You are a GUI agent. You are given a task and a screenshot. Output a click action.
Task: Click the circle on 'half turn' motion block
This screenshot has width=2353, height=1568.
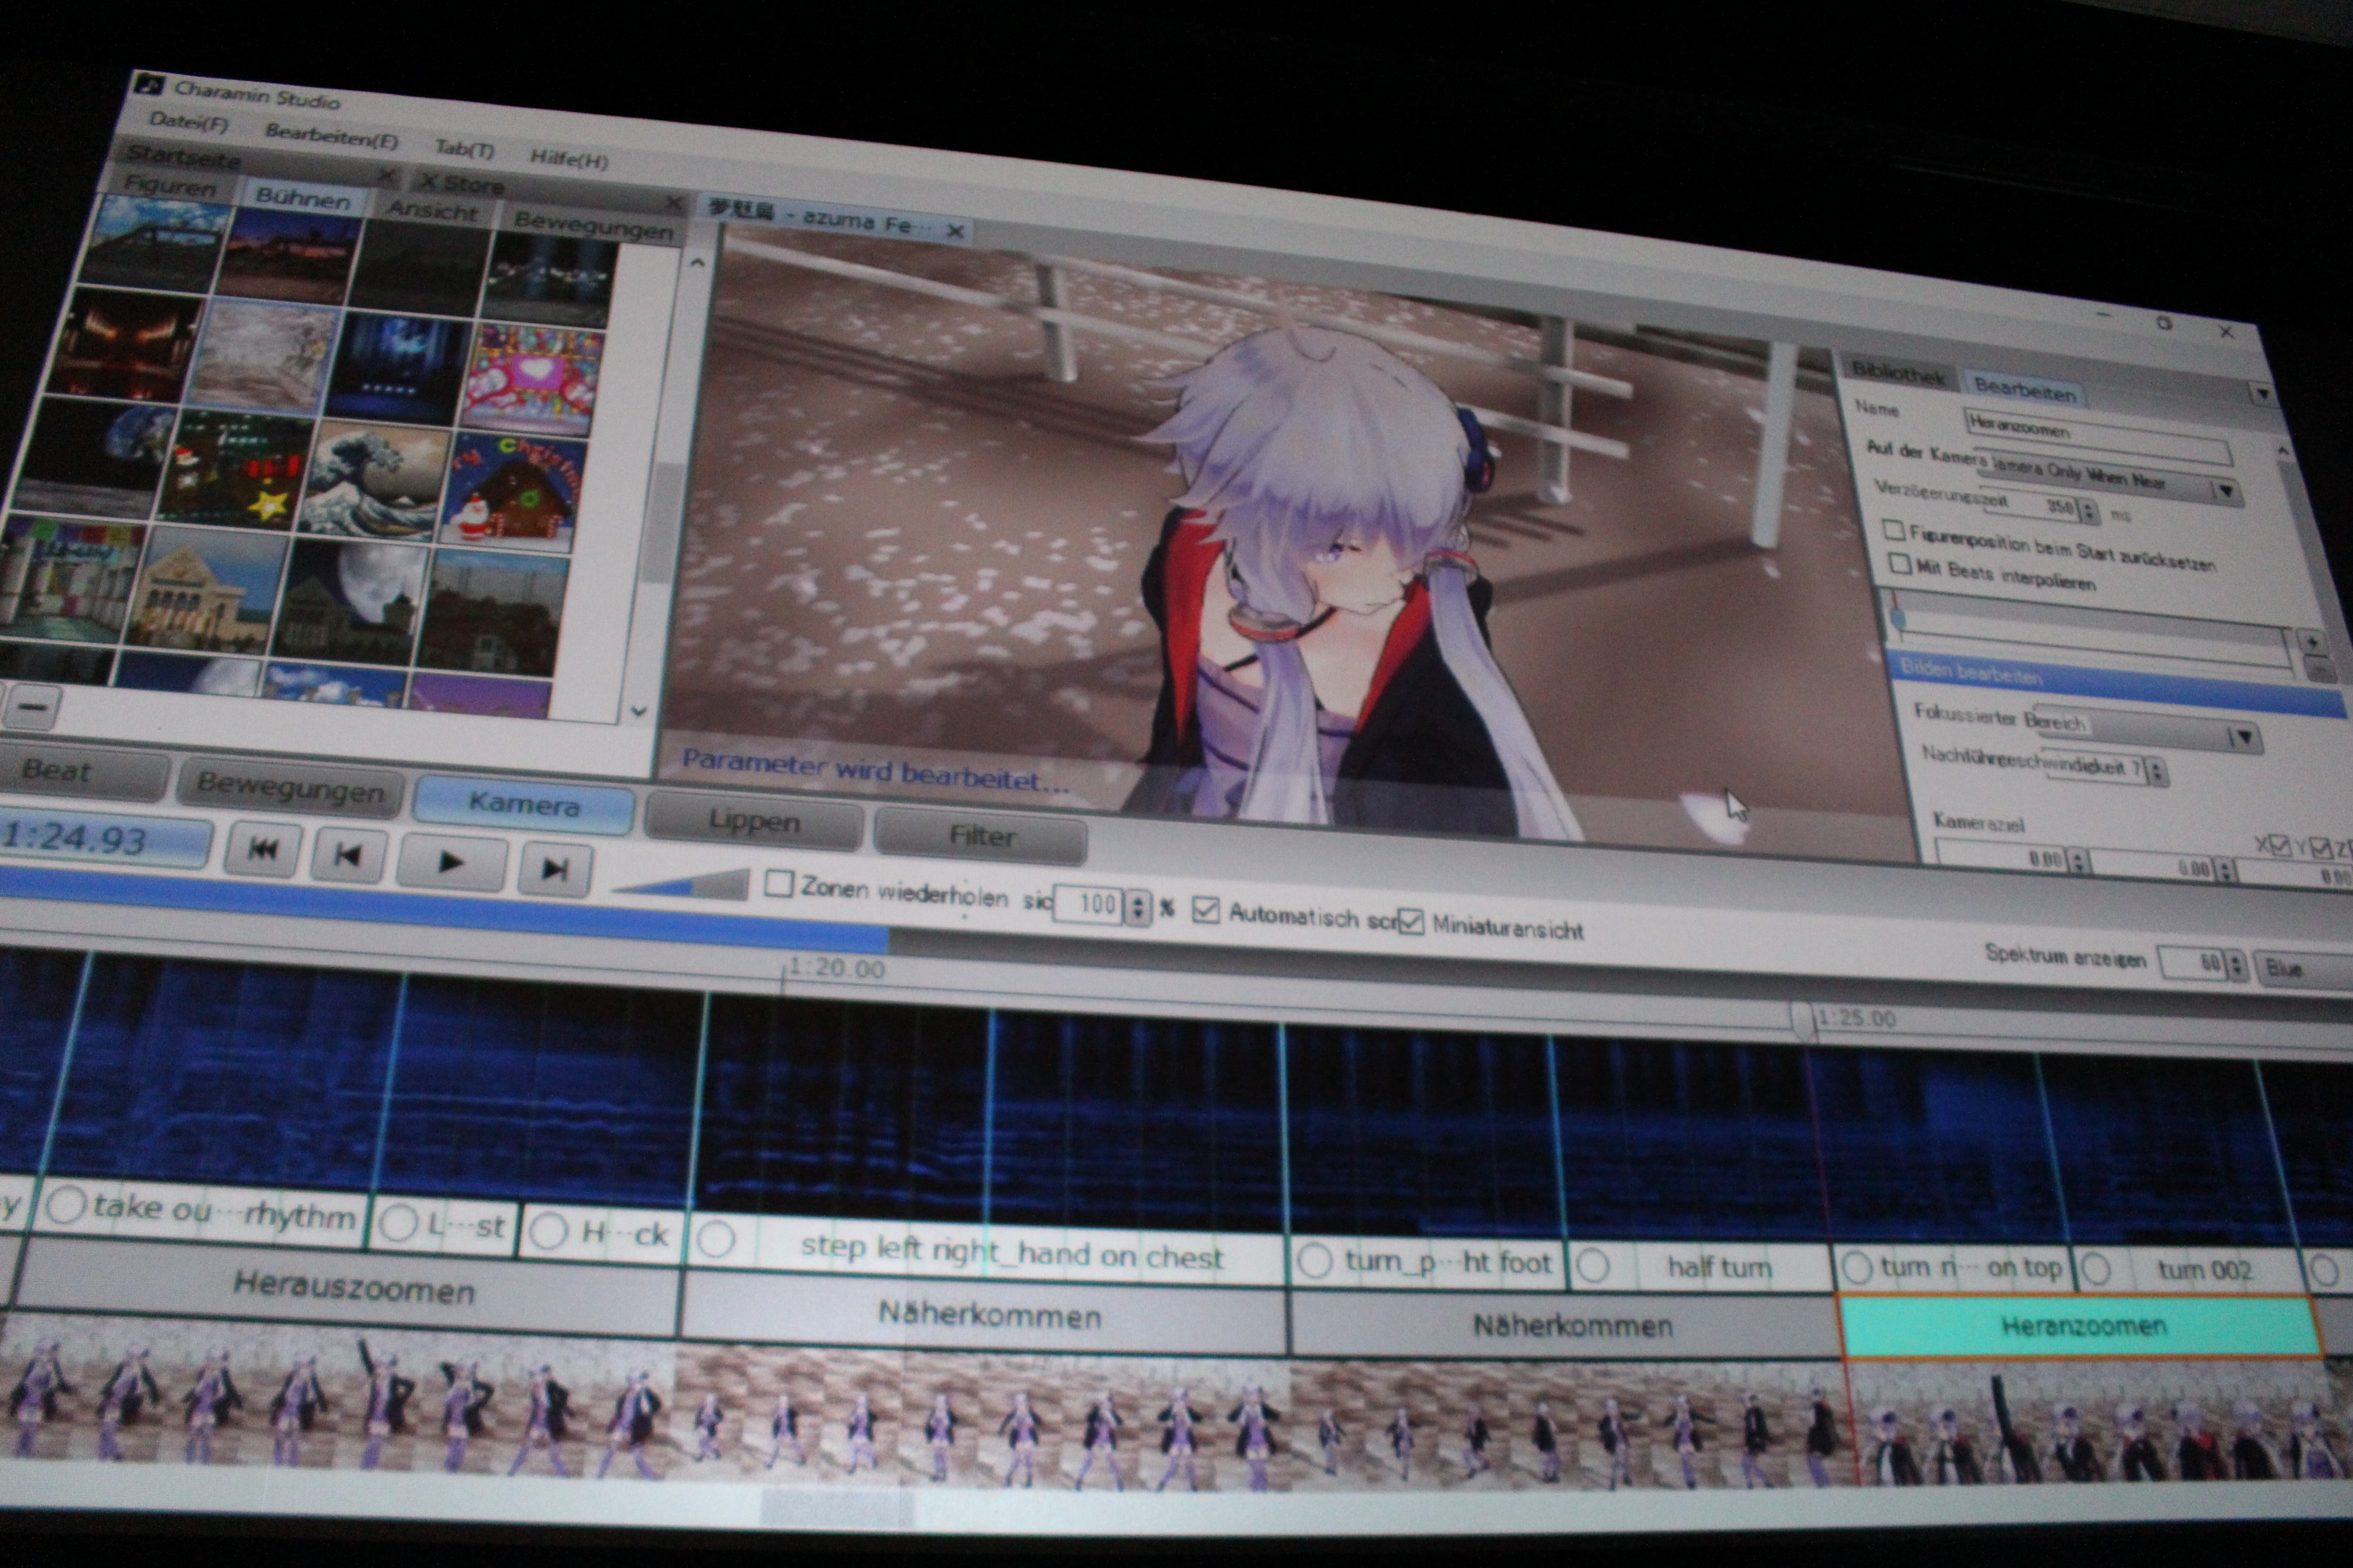1593,1266
